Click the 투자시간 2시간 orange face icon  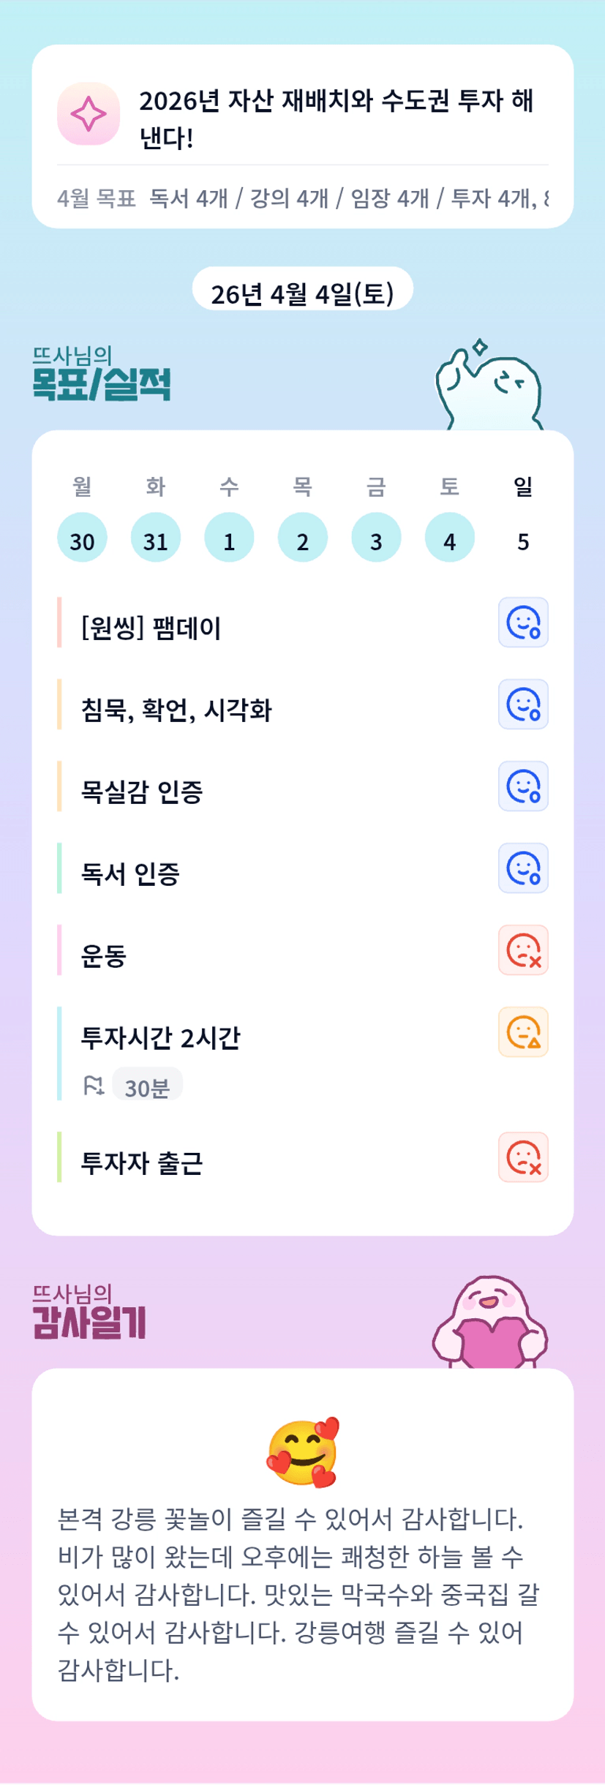pyautogui.click(x=523, y=1032)
